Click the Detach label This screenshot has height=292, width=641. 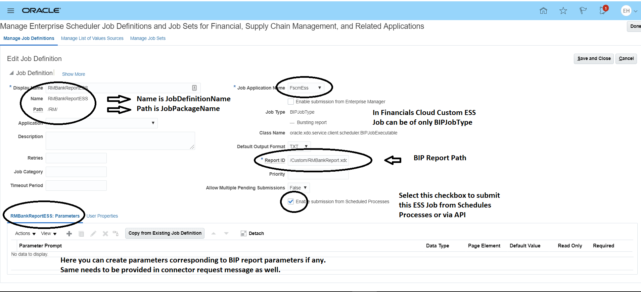point(256,233)
